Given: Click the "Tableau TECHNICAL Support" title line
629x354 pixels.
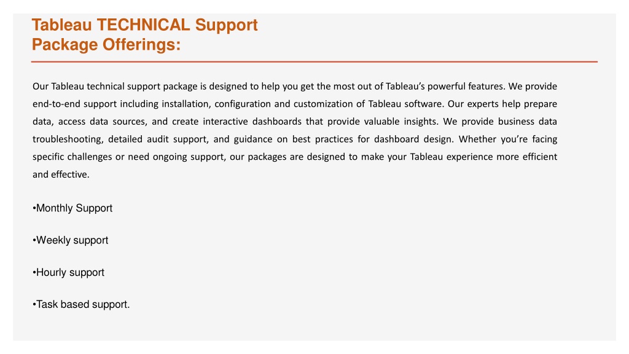Looking at the screenshot, I should point(144,25).
